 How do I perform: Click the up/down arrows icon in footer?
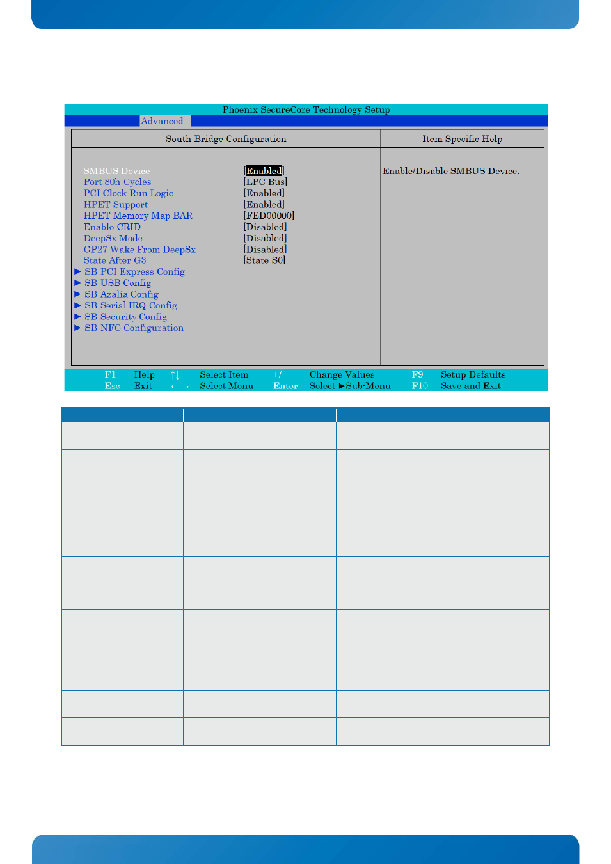(175, 375)
